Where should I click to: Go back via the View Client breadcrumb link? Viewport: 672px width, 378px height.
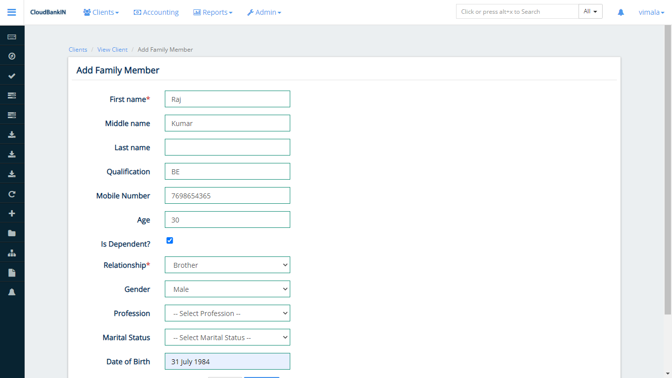[x=112, y=49]
